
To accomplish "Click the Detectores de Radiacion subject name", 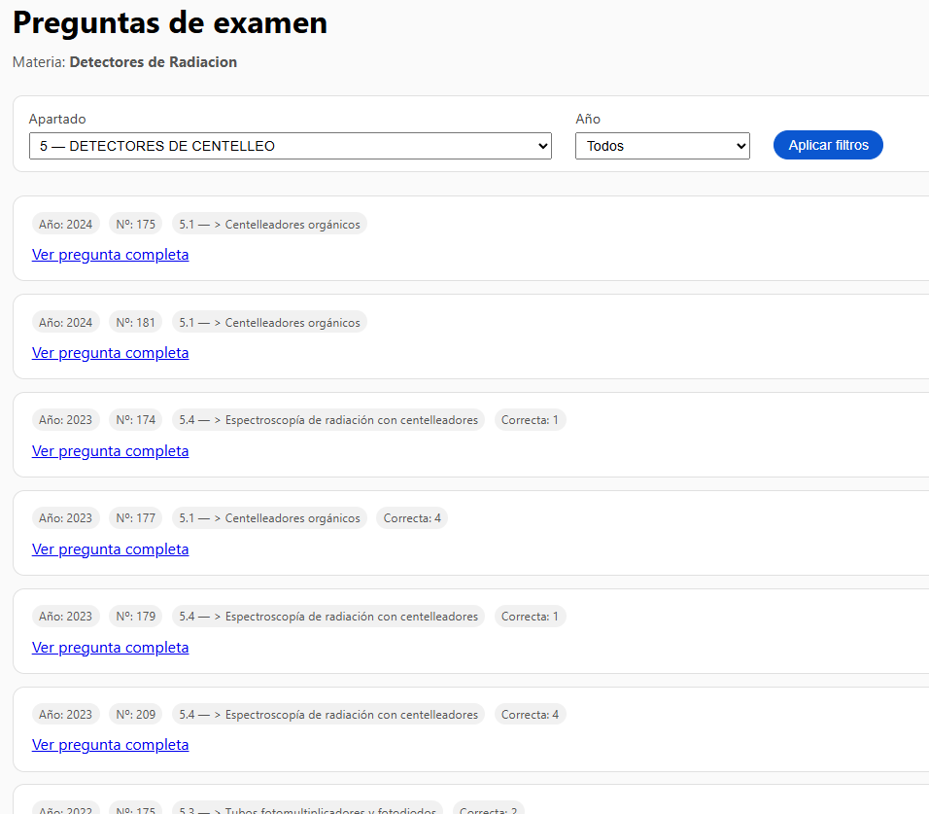I will (153, 62).
